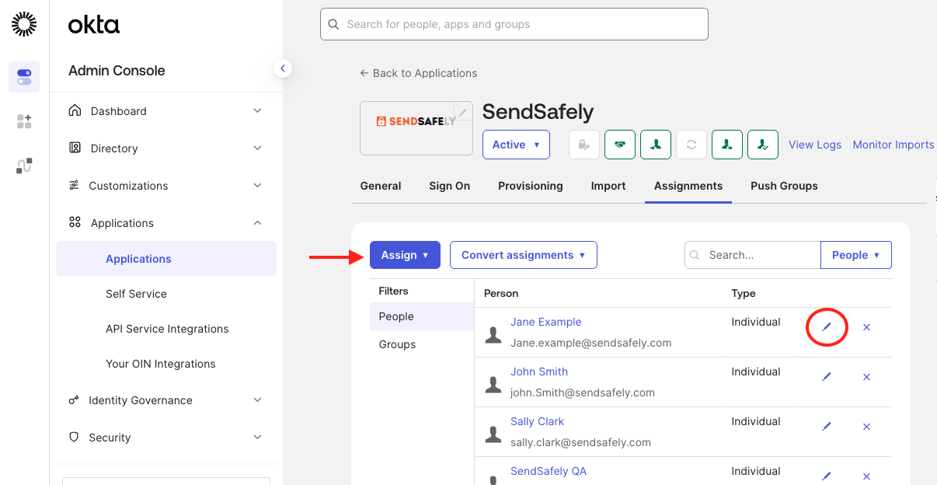This screenshot has height=485, width=937.
Task: Edit Sally Clark's assignment with the pencil icon
Action: 827,427
